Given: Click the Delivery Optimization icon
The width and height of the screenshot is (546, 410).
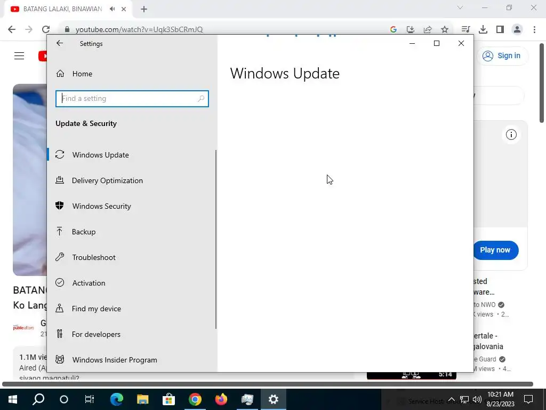Looking at the screenshot, I should [60, 180].
